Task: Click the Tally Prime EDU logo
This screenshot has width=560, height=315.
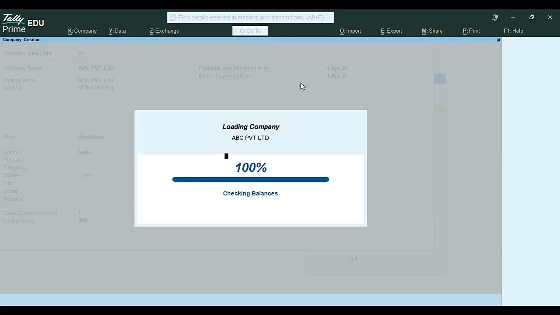Action: tap(23, 24)
